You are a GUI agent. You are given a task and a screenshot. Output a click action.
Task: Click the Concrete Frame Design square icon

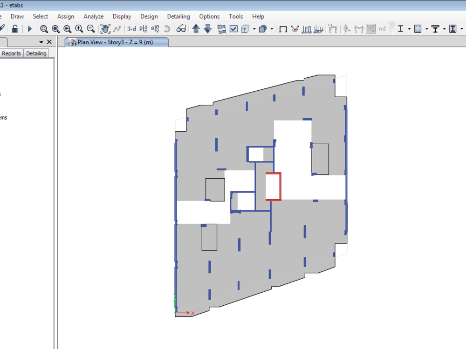[418, 29]
